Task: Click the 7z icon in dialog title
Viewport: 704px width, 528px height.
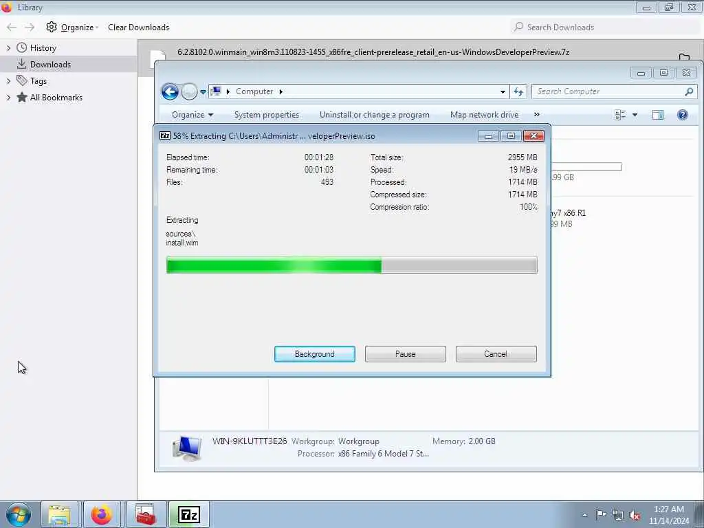Action: pyautogui.click(x=165, y=135)
